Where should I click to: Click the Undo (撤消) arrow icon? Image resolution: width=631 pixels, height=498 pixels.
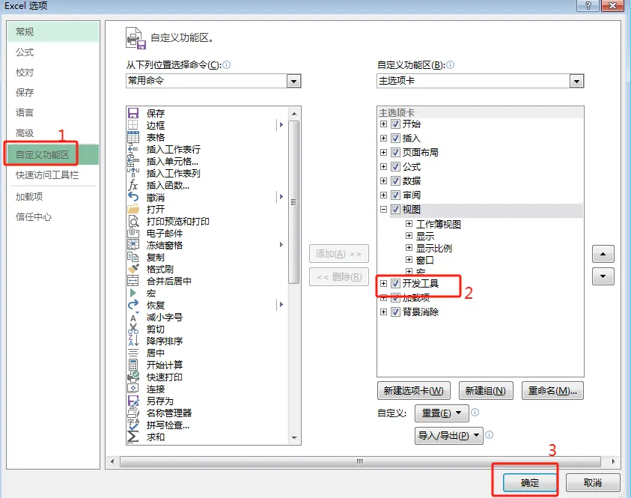tap(133, 197)
